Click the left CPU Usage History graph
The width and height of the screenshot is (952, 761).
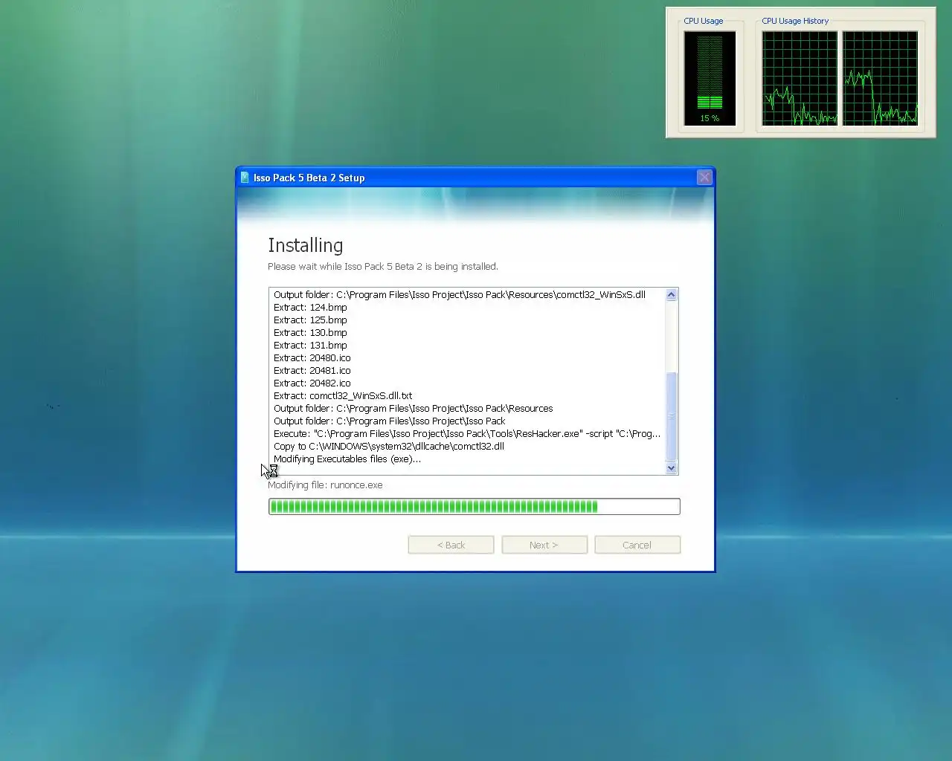pyautogui.click(x=800, y=78)
